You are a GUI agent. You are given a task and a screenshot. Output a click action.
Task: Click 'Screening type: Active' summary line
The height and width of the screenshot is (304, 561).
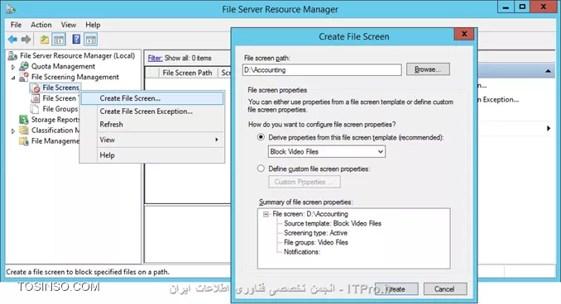click(315, 233)
